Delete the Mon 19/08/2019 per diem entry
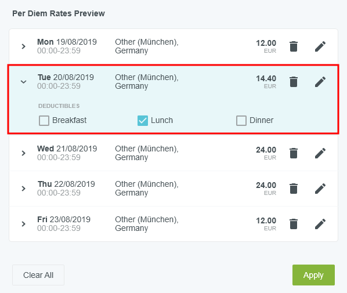The image size is (347, 293). [x=294, y=46]
